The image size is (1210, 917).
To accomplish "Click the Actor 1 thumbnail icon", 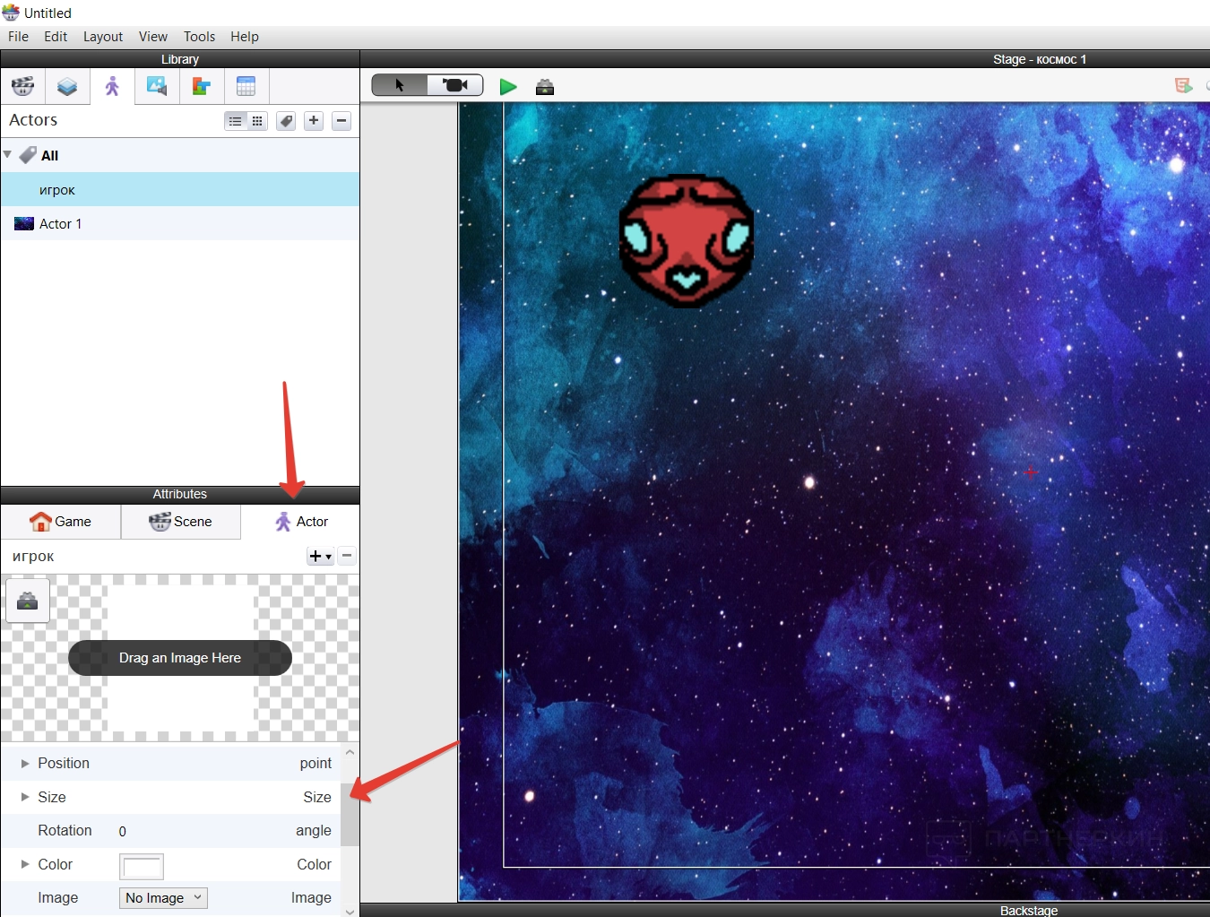I will [24, 224].
